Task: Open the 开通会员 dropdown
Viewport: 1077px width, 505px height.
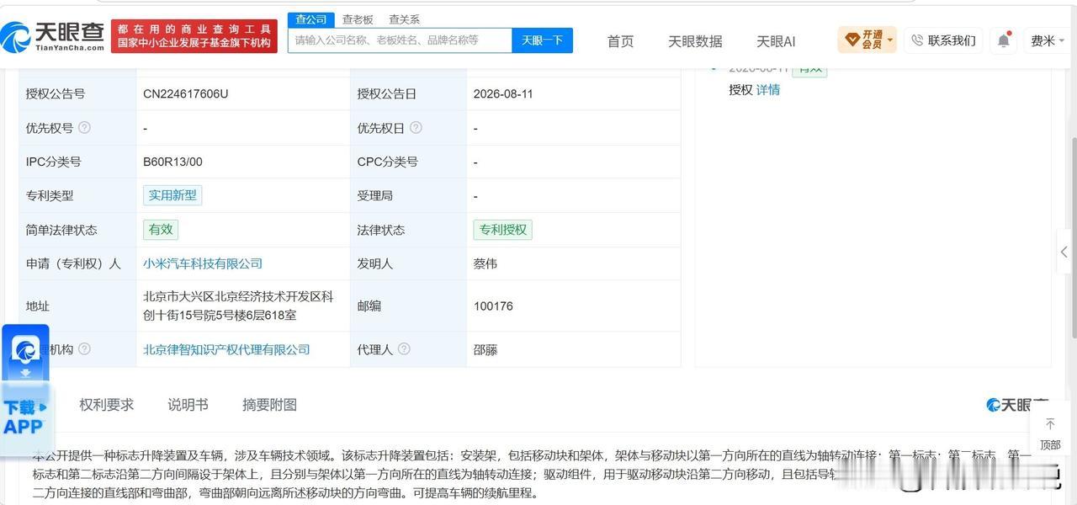Action: point(867,40)
